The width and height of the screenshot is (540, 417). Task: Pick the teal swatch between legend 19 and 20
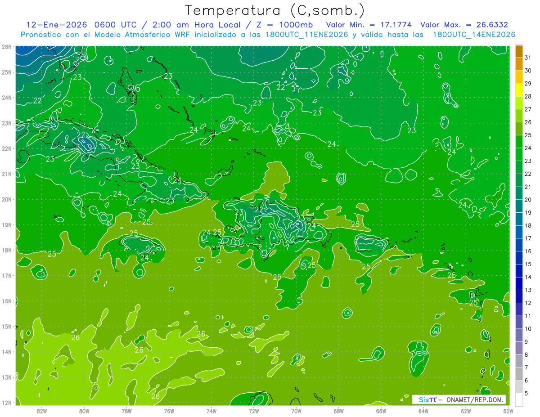(x=519, y=206)
